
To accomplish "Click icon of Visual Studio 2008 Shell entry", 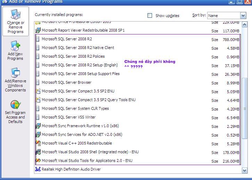I will pos(38,152).
